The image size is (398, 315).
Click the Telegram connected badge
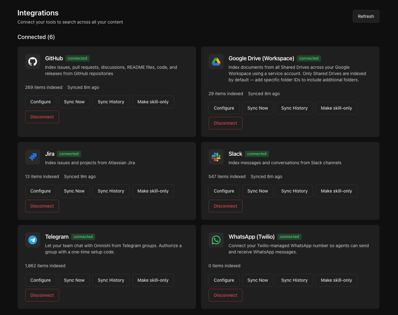click(83, 237)
